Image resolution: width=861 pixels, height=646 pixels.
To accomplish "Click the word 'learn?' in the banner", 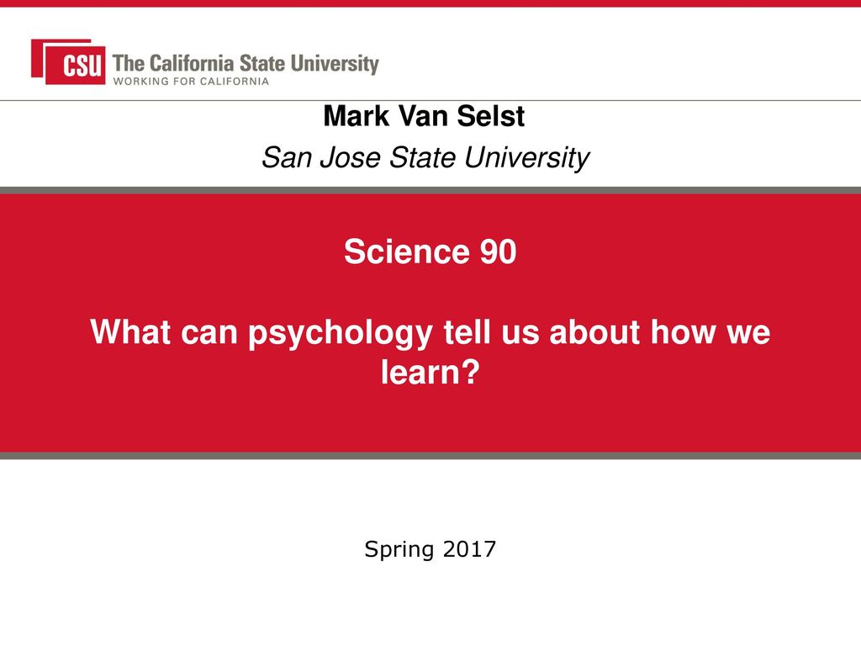I will click(430, 372).
